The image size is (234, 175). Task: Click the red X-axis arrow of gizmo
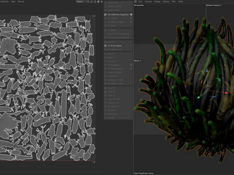(x=227, y=93)
